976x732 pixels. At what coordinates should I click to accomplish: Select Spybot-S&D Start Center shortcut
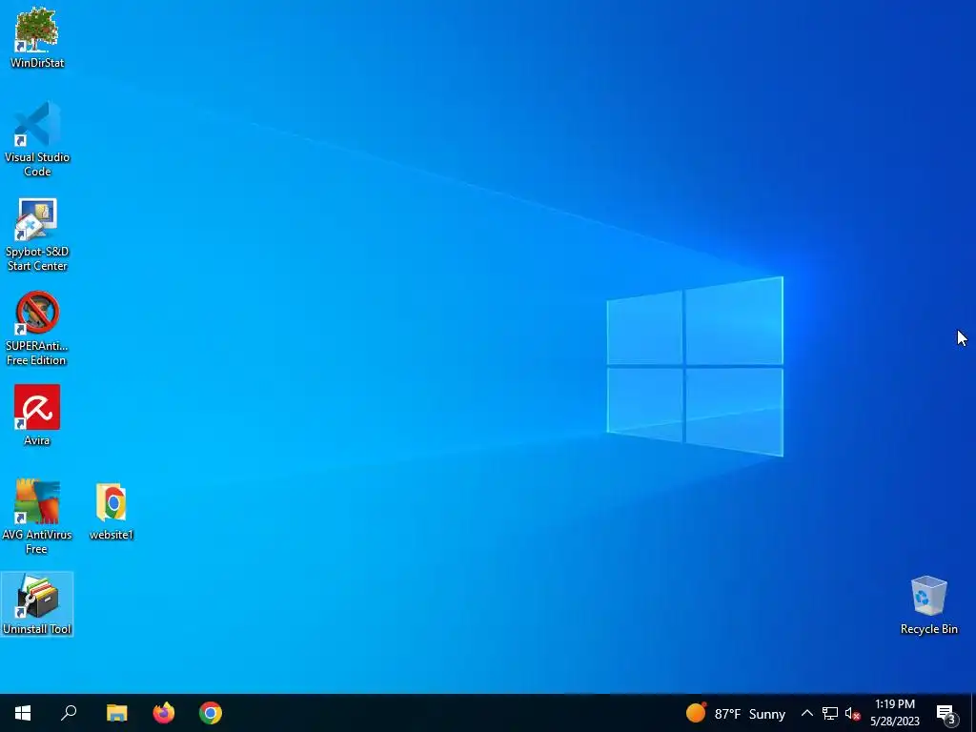coord(37,234)
